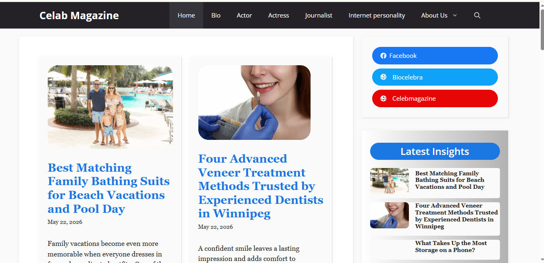Click Latest Insights family pool thumbnail

point(389,181)
